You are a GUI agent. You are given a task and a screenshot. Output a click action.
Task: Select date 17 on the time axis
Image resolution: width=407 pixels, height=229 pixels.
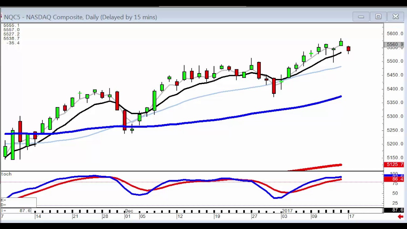coord(351,216)
